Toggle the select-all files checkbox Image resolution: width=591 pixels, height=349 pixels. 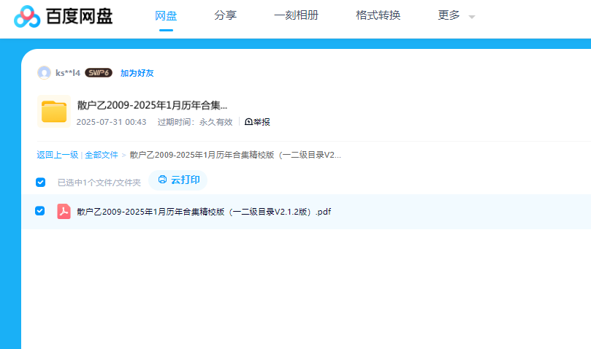coord(41,182)
